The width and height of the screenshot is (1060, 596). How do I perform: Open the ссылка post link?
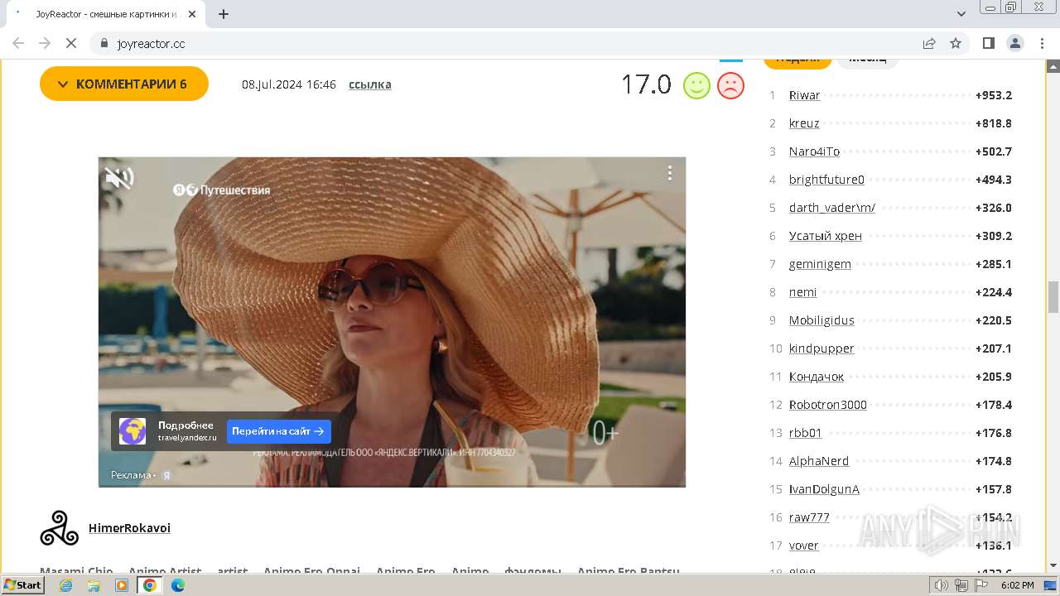point(370,84)
